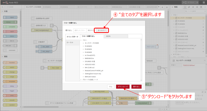Viewport: 207px width, 111px height.
Task: Click the node search field in the palette
Action: [x=11, y=7]
